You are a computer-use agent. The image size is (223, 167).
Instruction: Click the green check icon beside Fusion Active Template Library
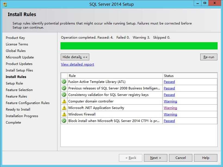coord(64,82)
